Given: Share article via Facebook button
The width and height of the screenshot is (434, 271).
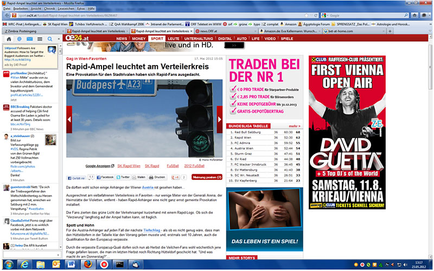Looking at the screenshot, I should (x=105, y=177).
